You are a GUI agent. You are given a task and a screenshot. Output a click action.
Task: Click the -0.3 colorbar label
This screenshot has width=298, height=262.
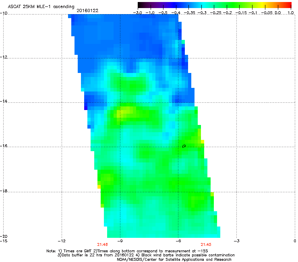(x=202, y=13)
